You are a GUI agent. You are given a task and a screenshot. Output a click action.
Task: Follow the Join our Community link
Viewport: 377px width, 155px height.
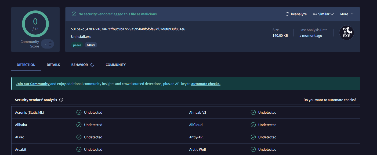point(32,83)
